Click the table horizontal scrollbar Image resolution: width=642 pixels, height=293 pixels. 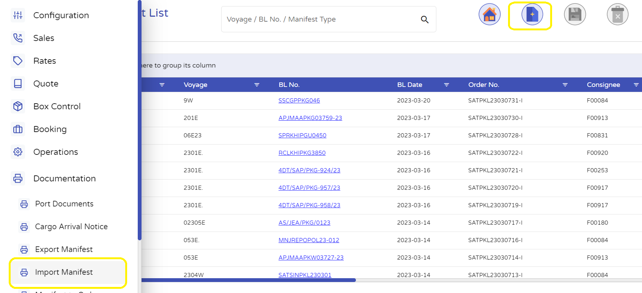click(x=249, y=280)
